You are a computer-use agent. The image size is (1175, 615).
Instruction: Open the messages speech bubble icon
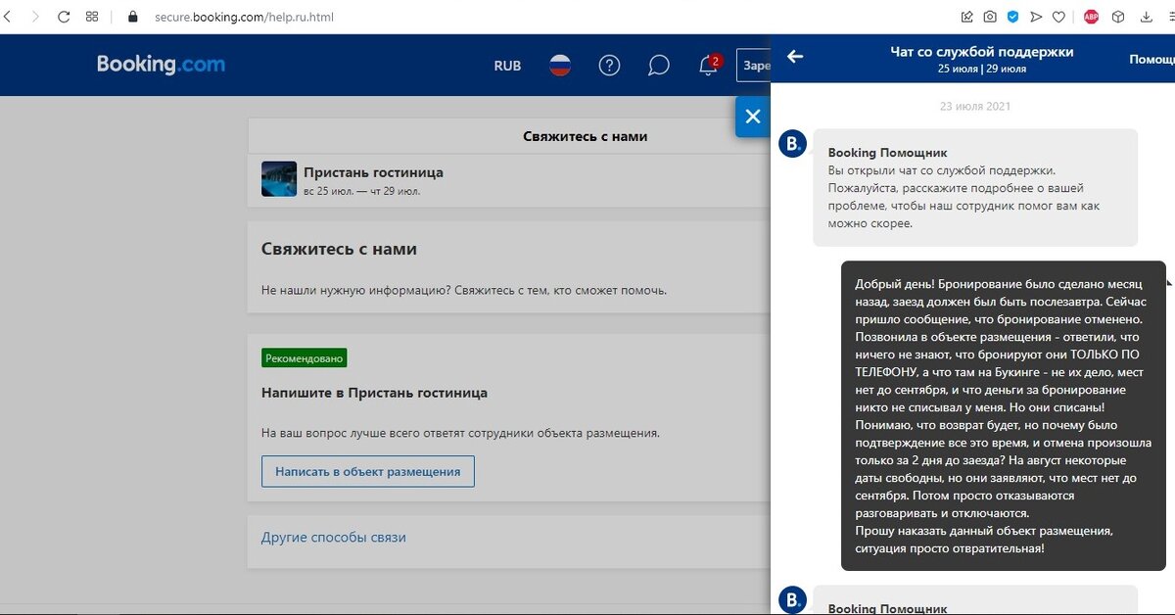[659, 66]
